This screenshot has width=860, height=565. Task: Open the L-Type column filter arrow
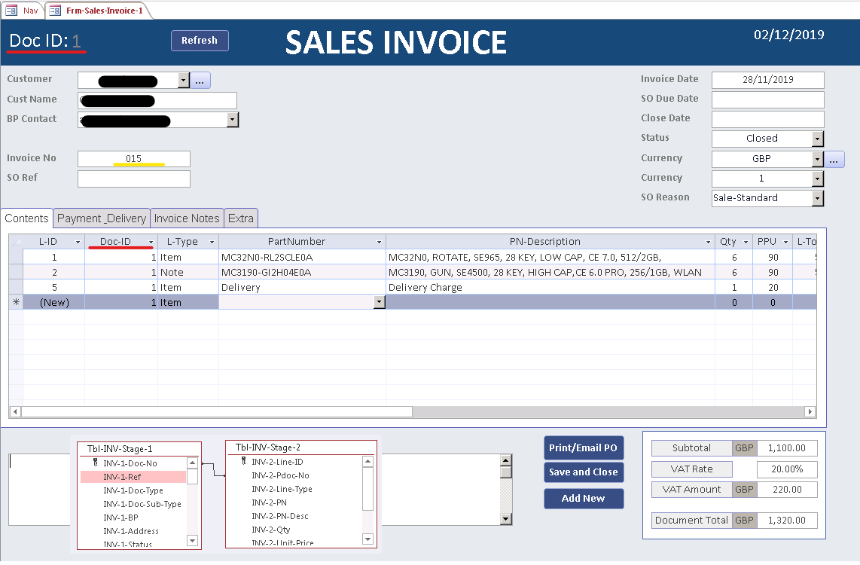pos(212,242)
